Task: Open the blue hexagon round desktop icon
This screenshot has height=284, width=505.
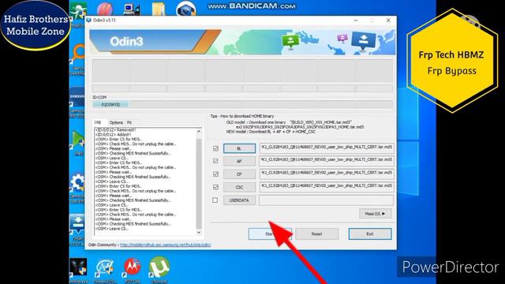Action: (186, 9)
